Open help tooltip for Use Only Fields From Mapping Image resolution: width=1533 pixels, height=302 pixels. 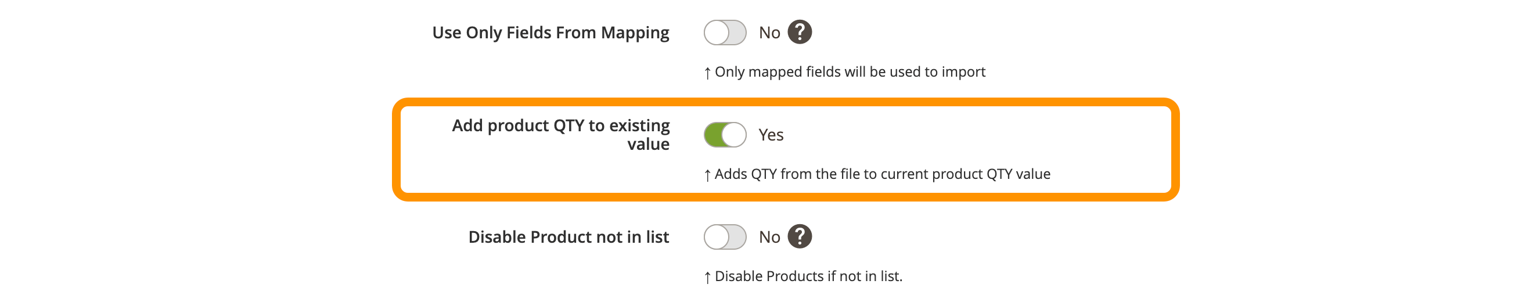[799, 32]
